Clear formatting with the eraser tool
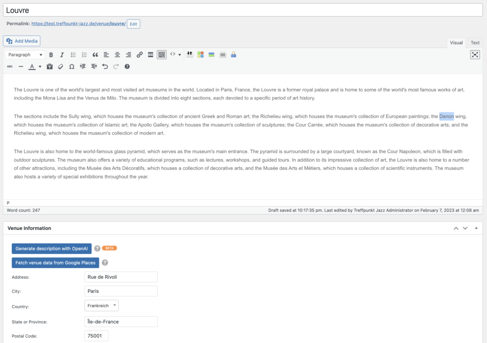Image resolution: width=487 pixels, height=343 pixels. (x=60, y=66)
